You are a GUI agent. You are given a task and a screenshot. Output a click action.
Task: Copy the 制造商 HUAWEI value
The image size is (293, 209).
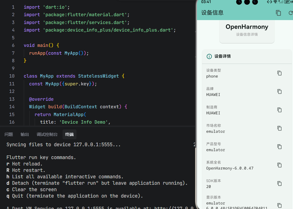[279, 110]
